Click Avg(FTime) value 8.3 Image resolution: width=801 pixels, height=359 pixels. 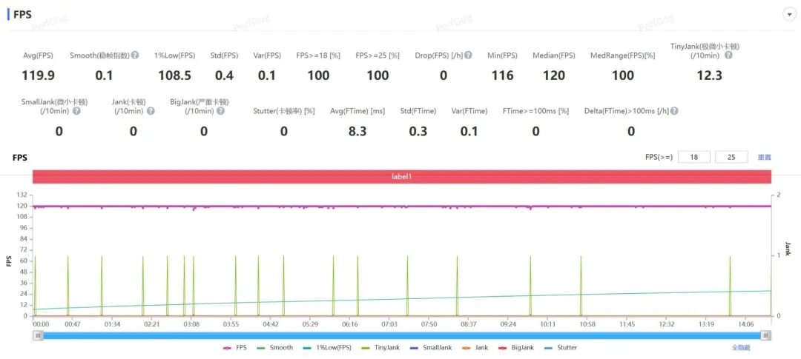pyautogui.click(x=357, y=131)
